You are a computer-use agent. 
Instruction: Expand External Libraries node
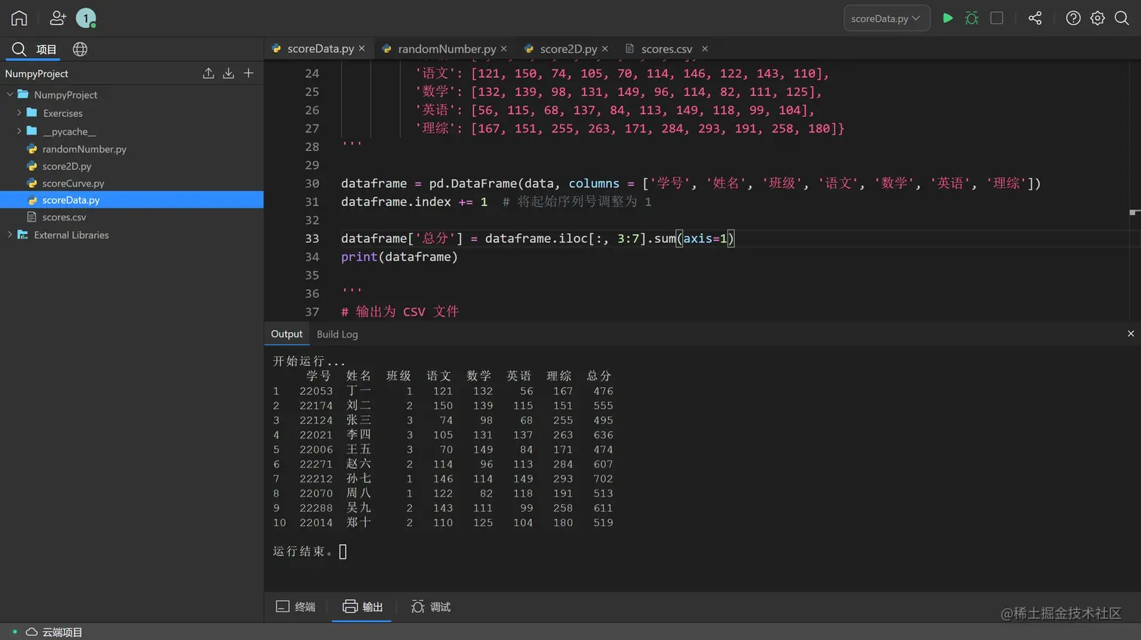10,235
